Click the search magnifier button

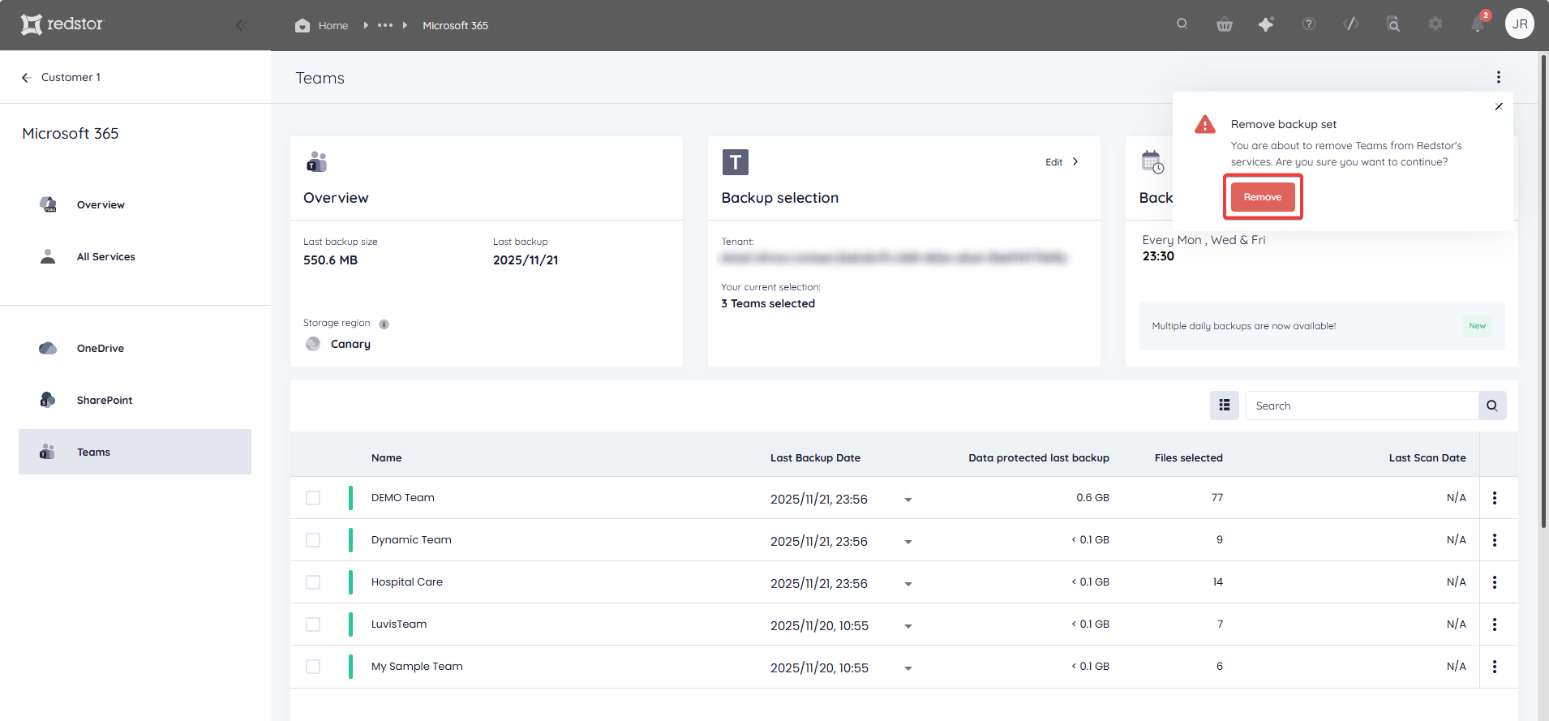pos(1492,406)
